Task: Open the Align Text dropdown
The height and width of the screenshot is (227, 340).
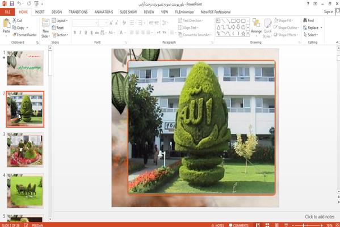Action: pyautogui.click(x=188, y=28)
